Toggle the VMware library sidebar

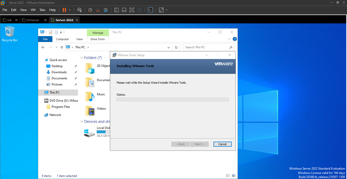point(117,10)
